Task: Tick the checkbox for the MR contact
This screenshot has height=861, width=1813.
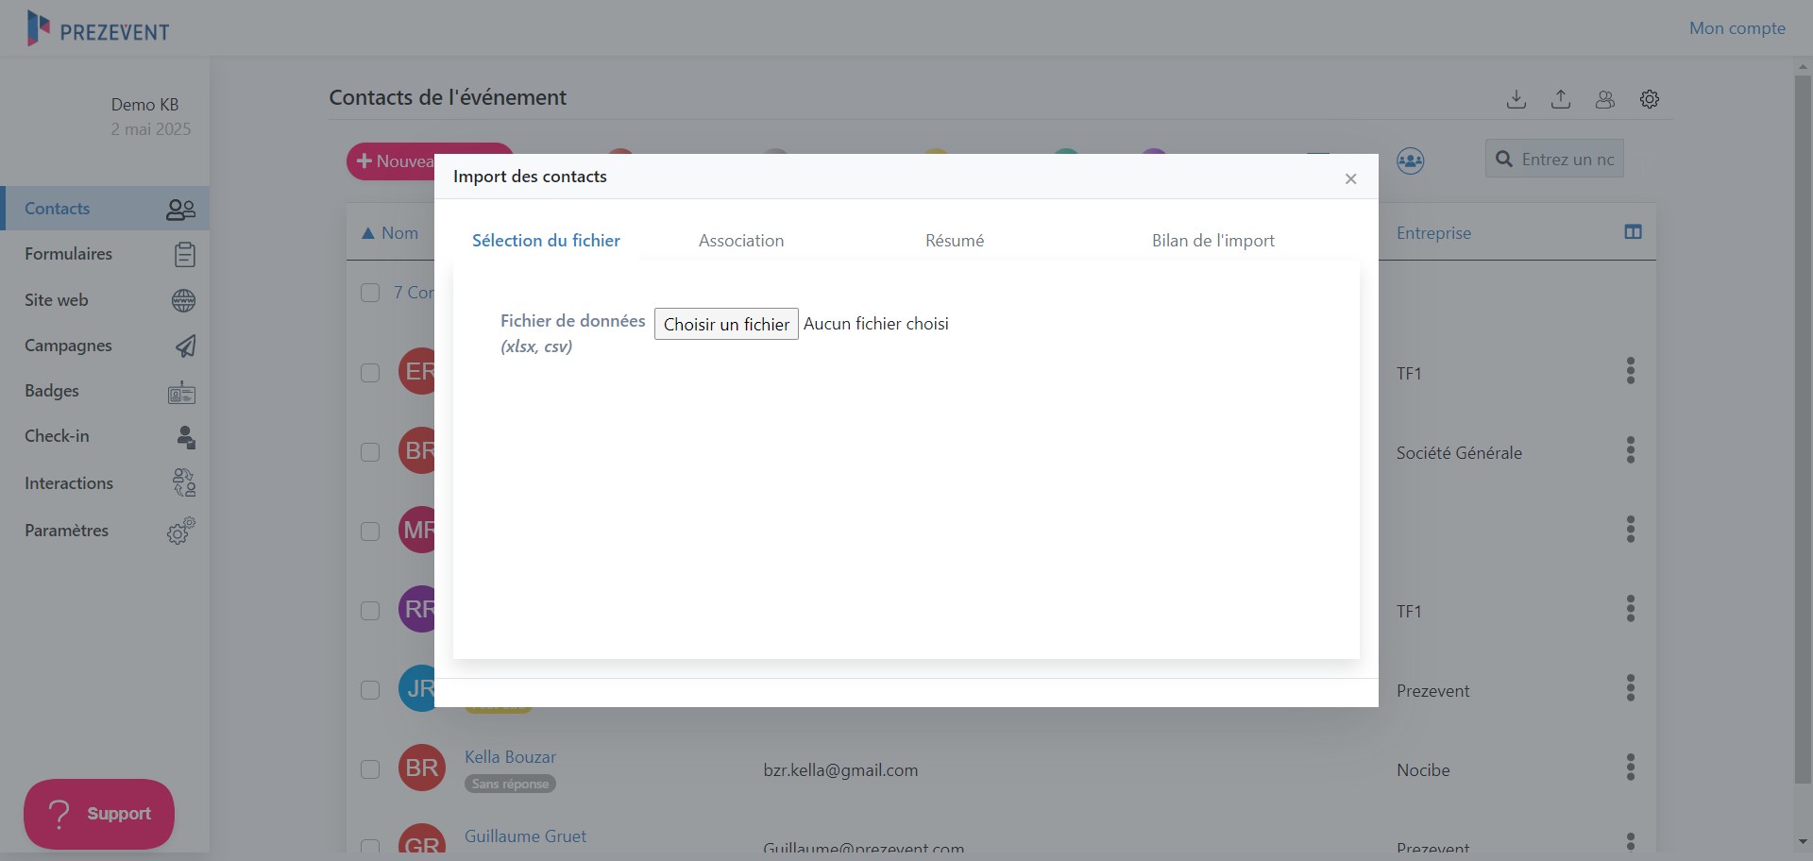Action: 370,532
